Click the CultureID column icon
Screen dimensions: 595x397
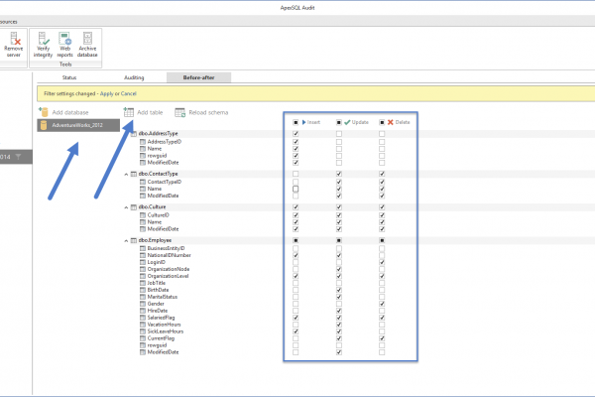click(143, 215)
